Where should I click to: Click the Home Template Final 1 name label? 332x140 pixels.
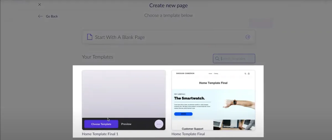[100, 134]
